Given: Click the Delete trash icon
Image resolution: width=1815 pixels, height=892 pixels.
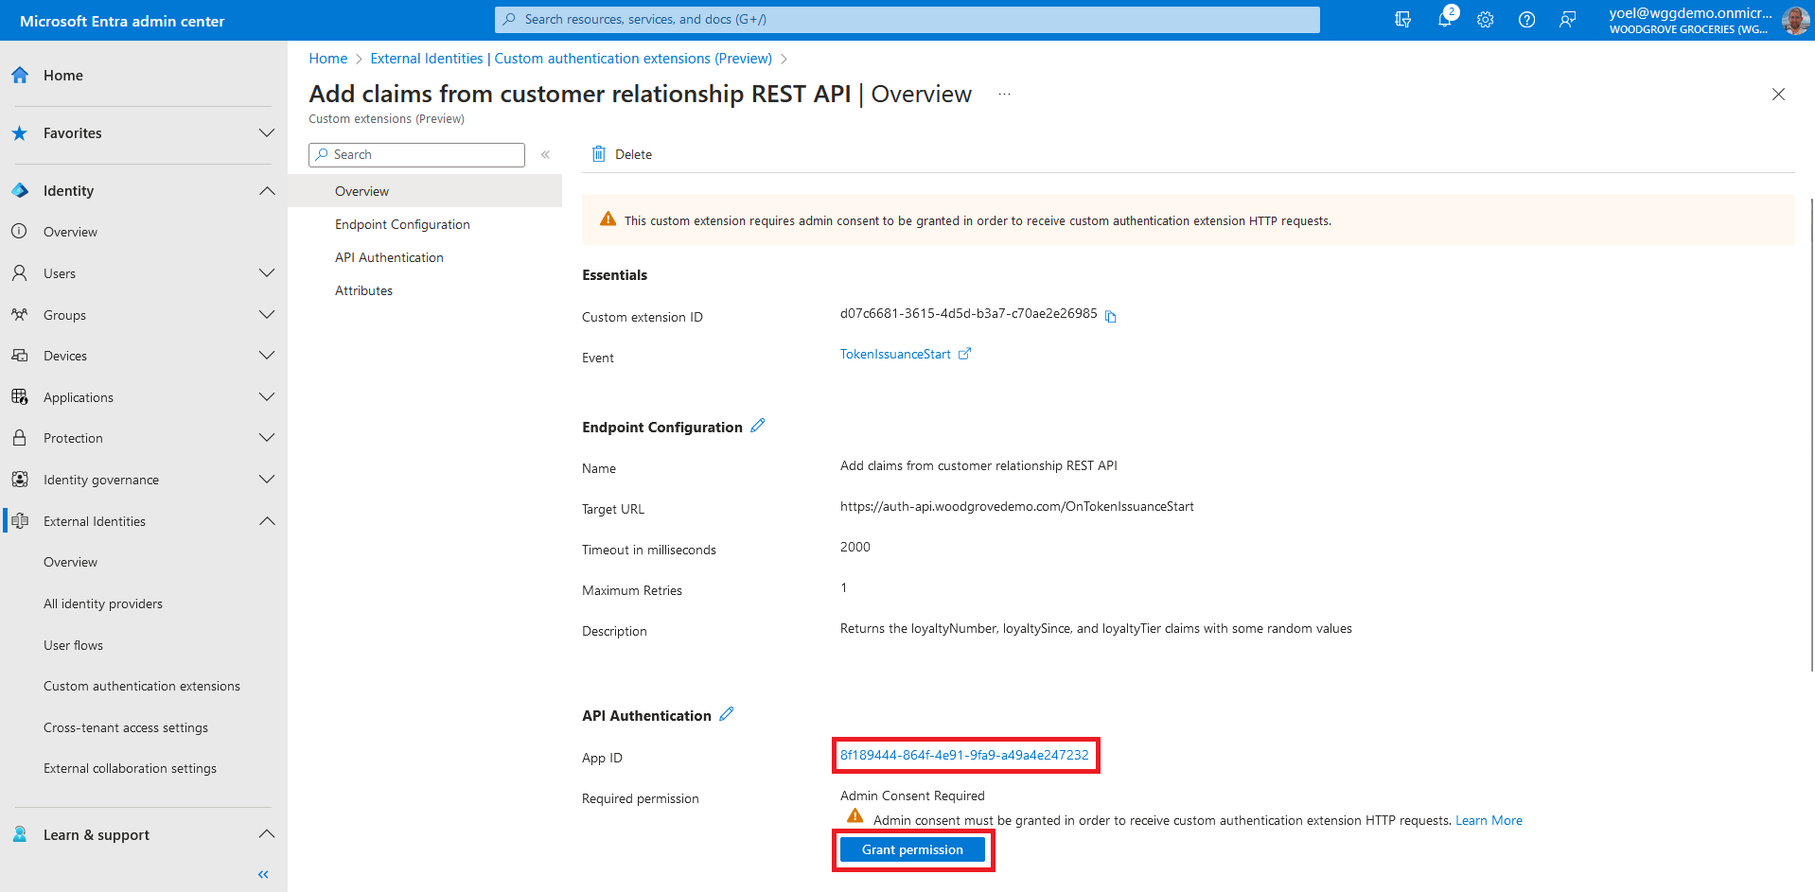Looking at the screenshot, I should [599, 154].
